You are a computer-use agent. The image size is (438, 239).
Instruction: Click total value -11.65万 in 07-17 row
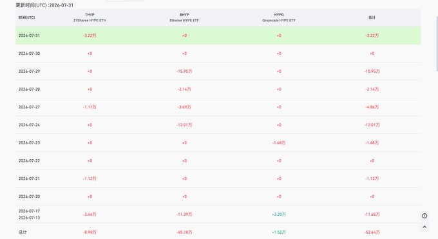[372, 215]
